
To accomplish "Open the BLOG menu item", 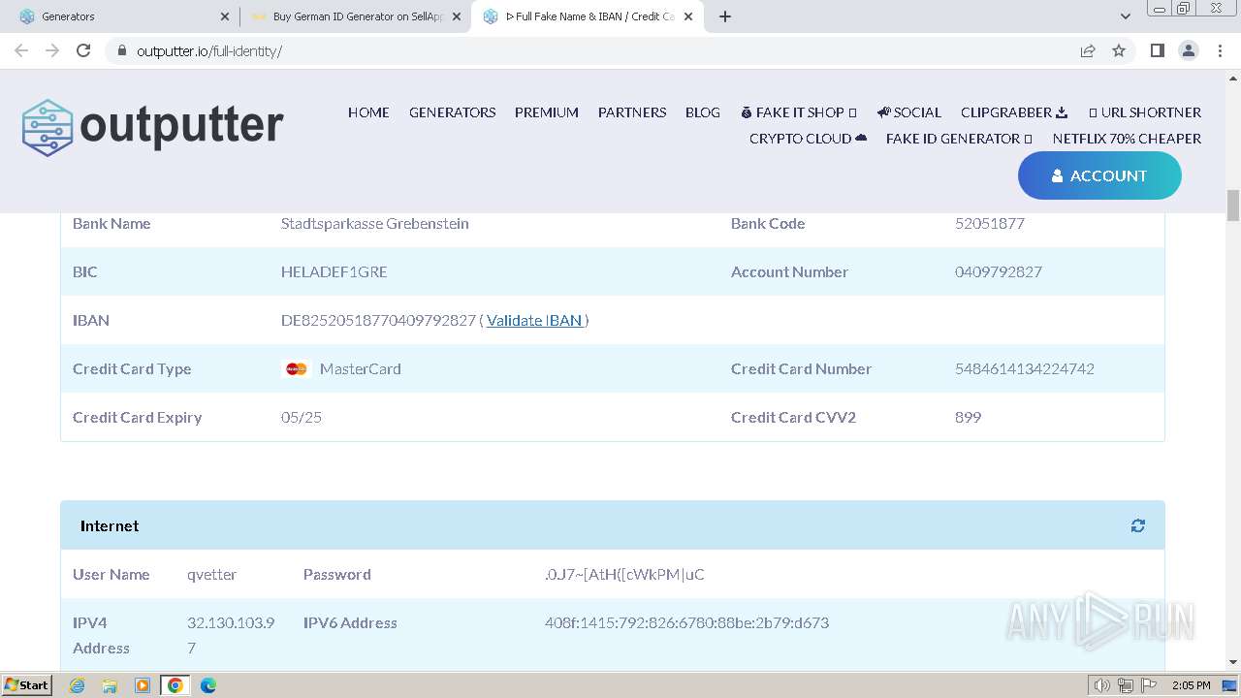I will point(703,112).
